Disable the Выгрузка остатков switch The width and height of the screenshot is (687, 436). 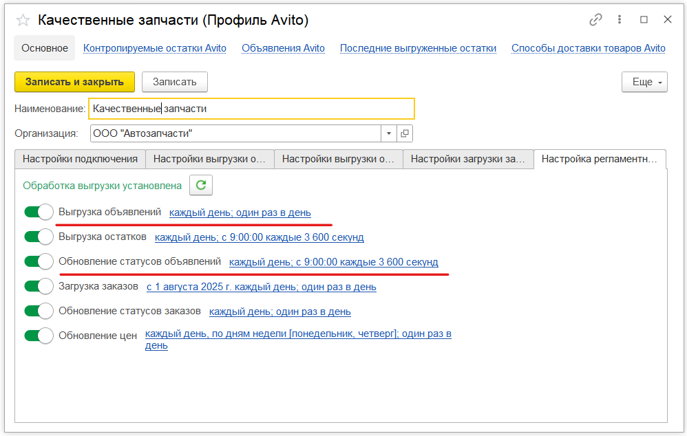[x=39, y=237]
